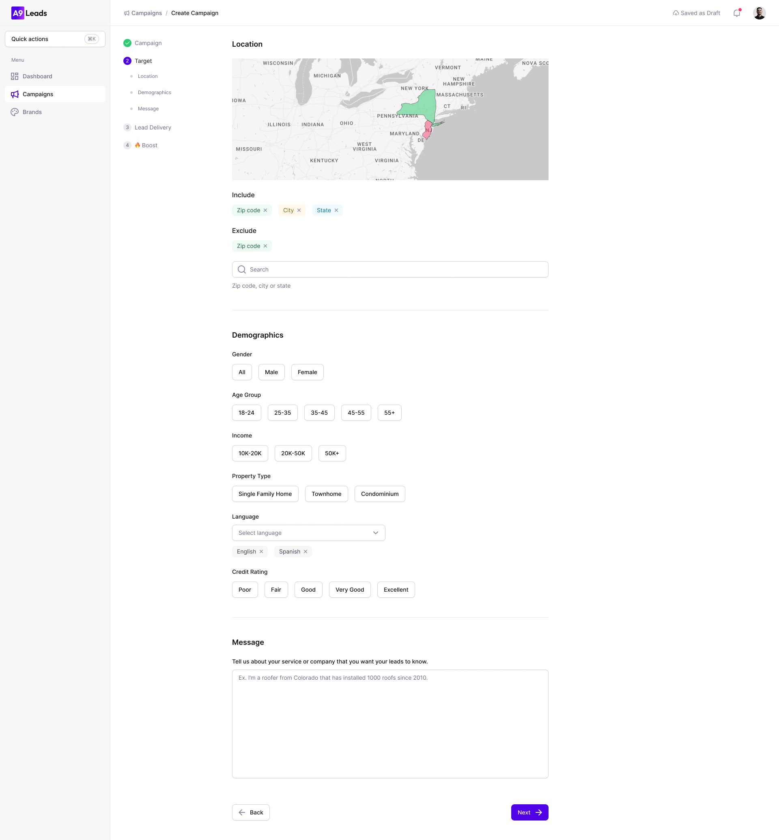Click the Saved as Draft cloud icon
Viewport: 779px width, 840px height.
[x=675, y=13]
